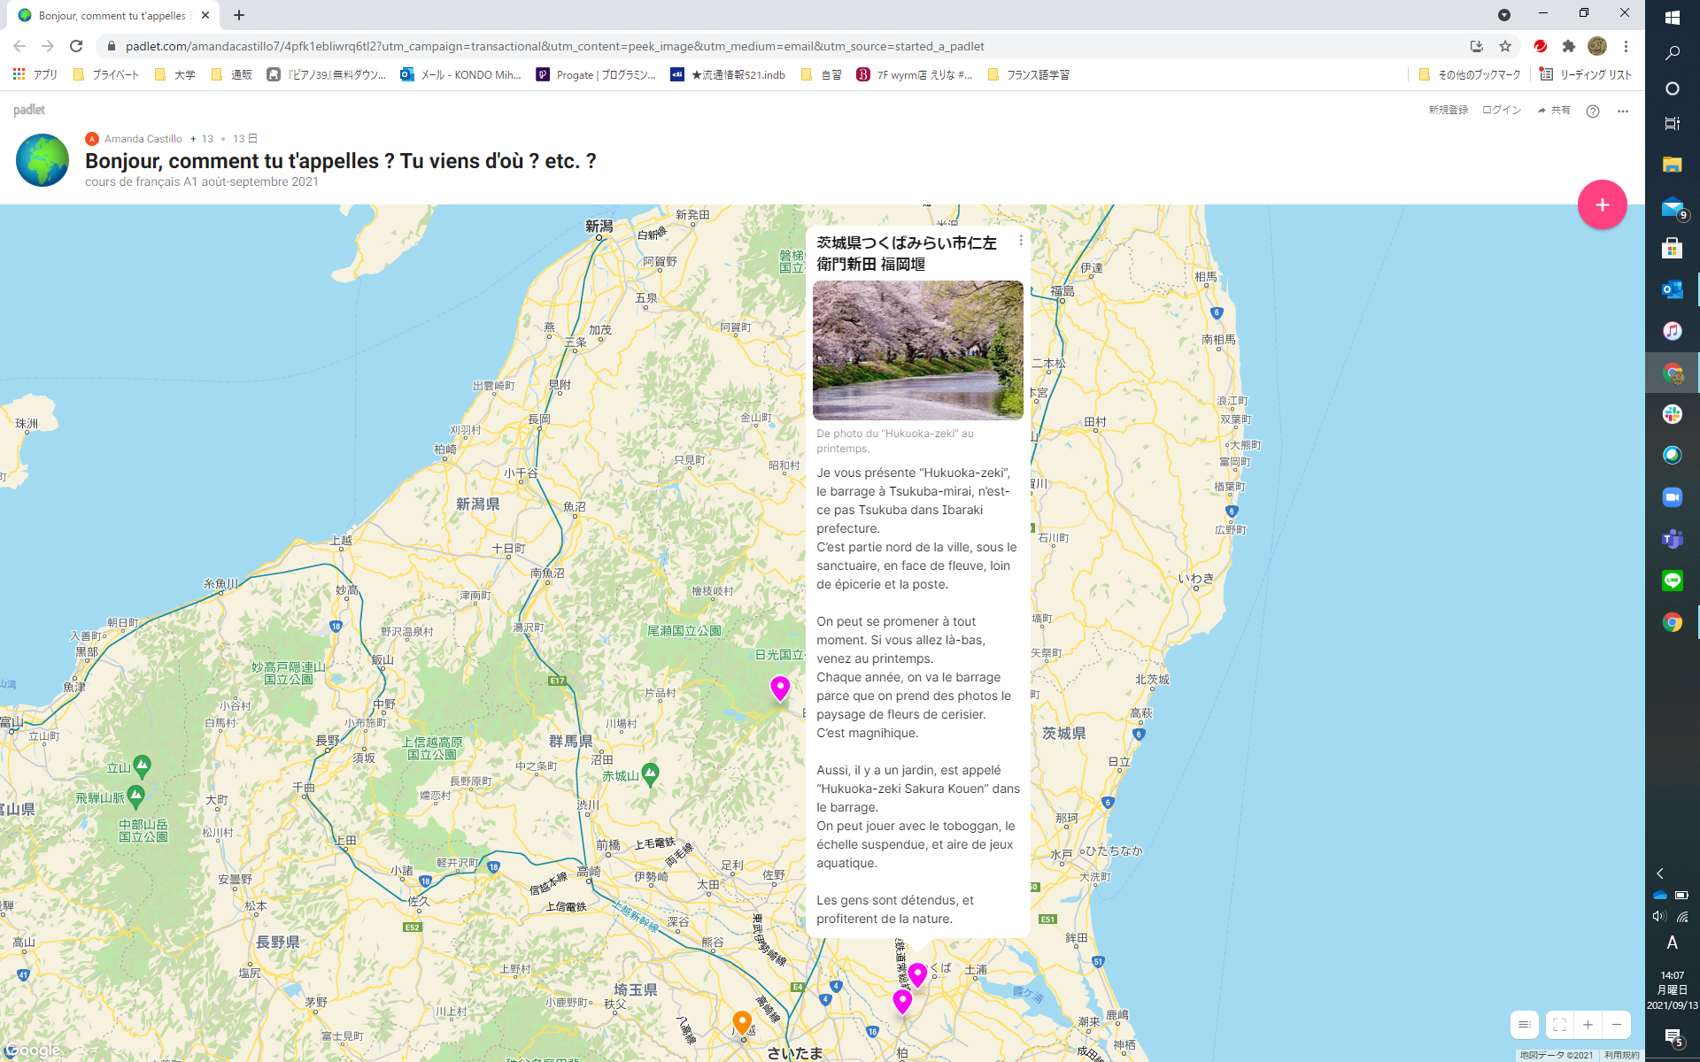Open the cherry blossom photo thumbnail

point(917,350)
